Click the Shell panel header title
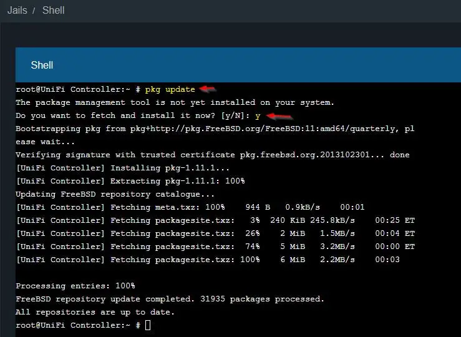 click(x=42, y=66)
